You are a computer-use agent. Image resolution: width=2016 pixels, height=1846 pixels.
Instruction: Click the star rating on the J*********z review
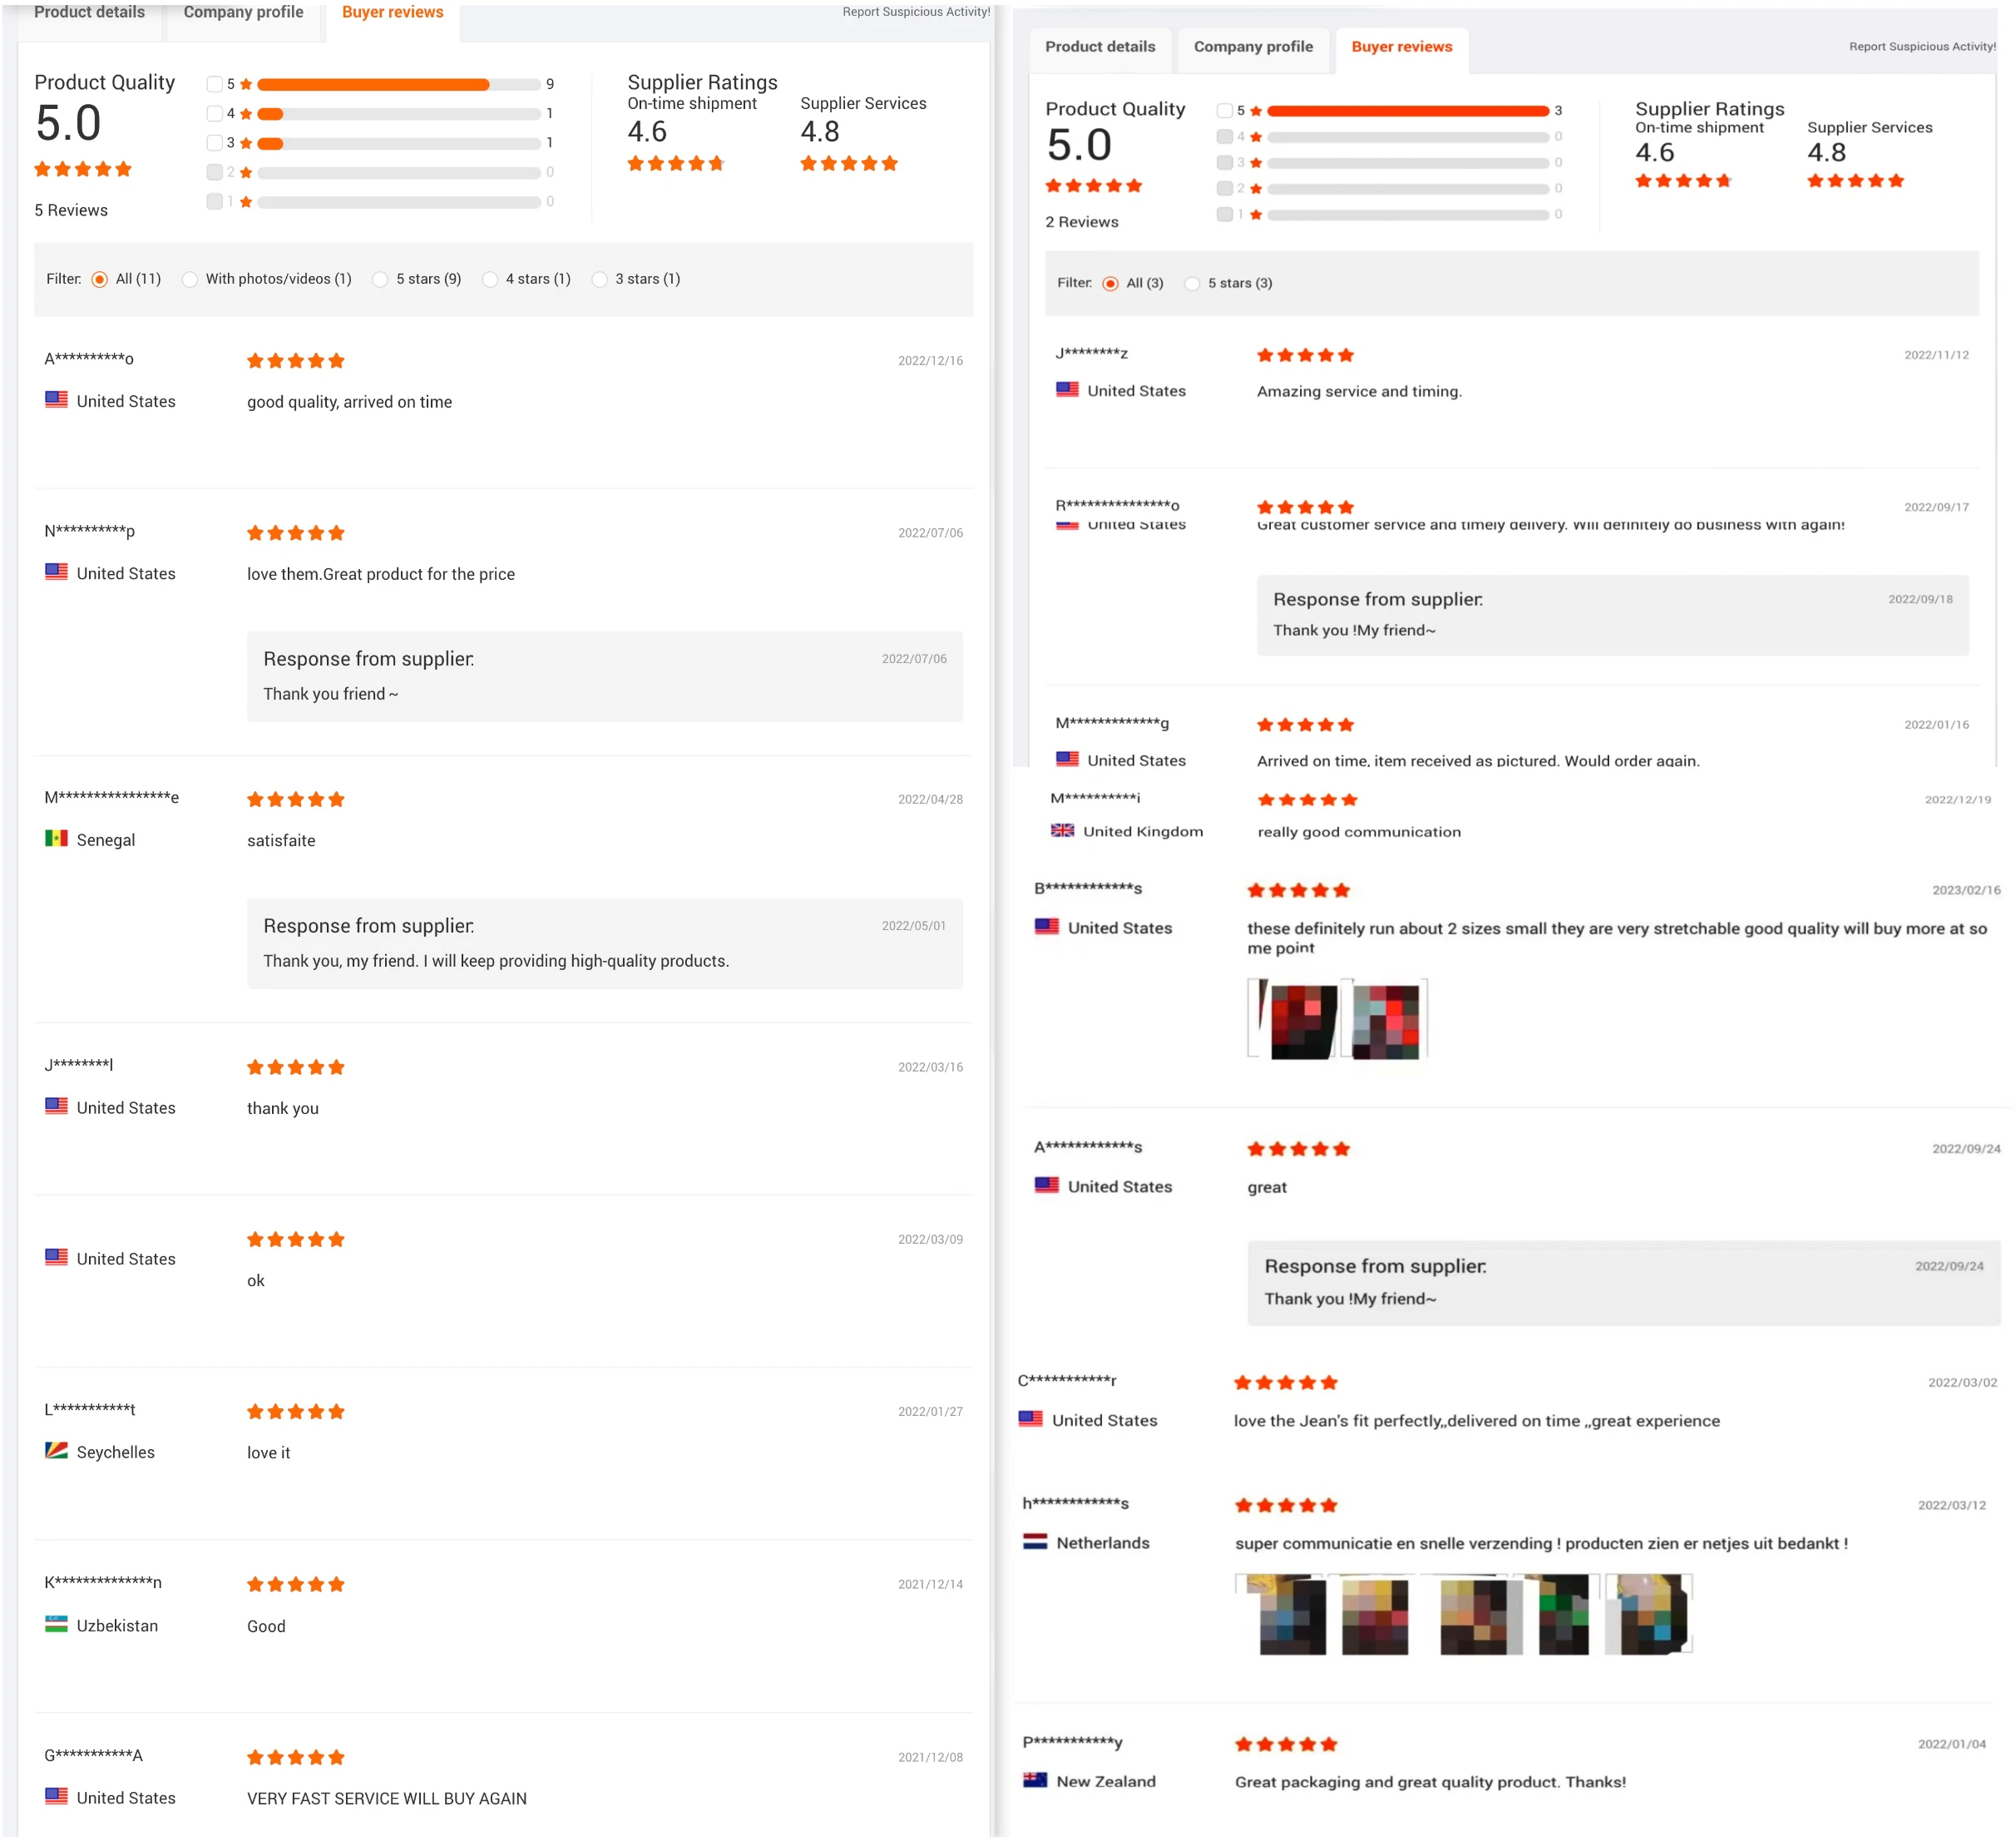1305,355
